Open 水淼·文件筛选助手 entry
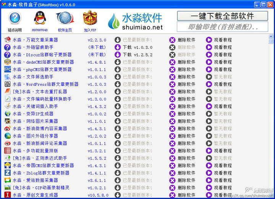The height and width of the screenshot is (199, 275). (33, 77)
